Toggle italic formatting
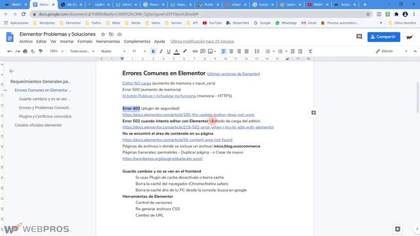420x236 pixels. [x=161, y=51]
